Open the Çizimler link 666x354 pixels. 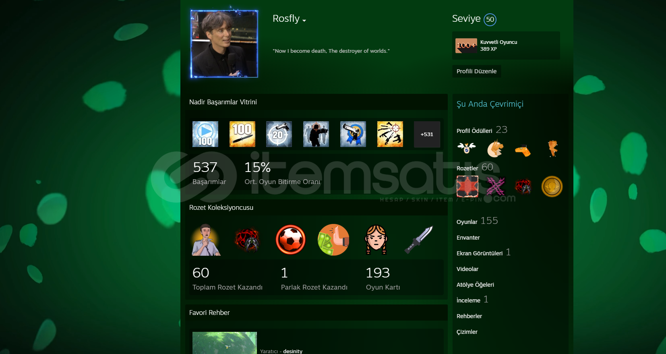coord(467,332)
